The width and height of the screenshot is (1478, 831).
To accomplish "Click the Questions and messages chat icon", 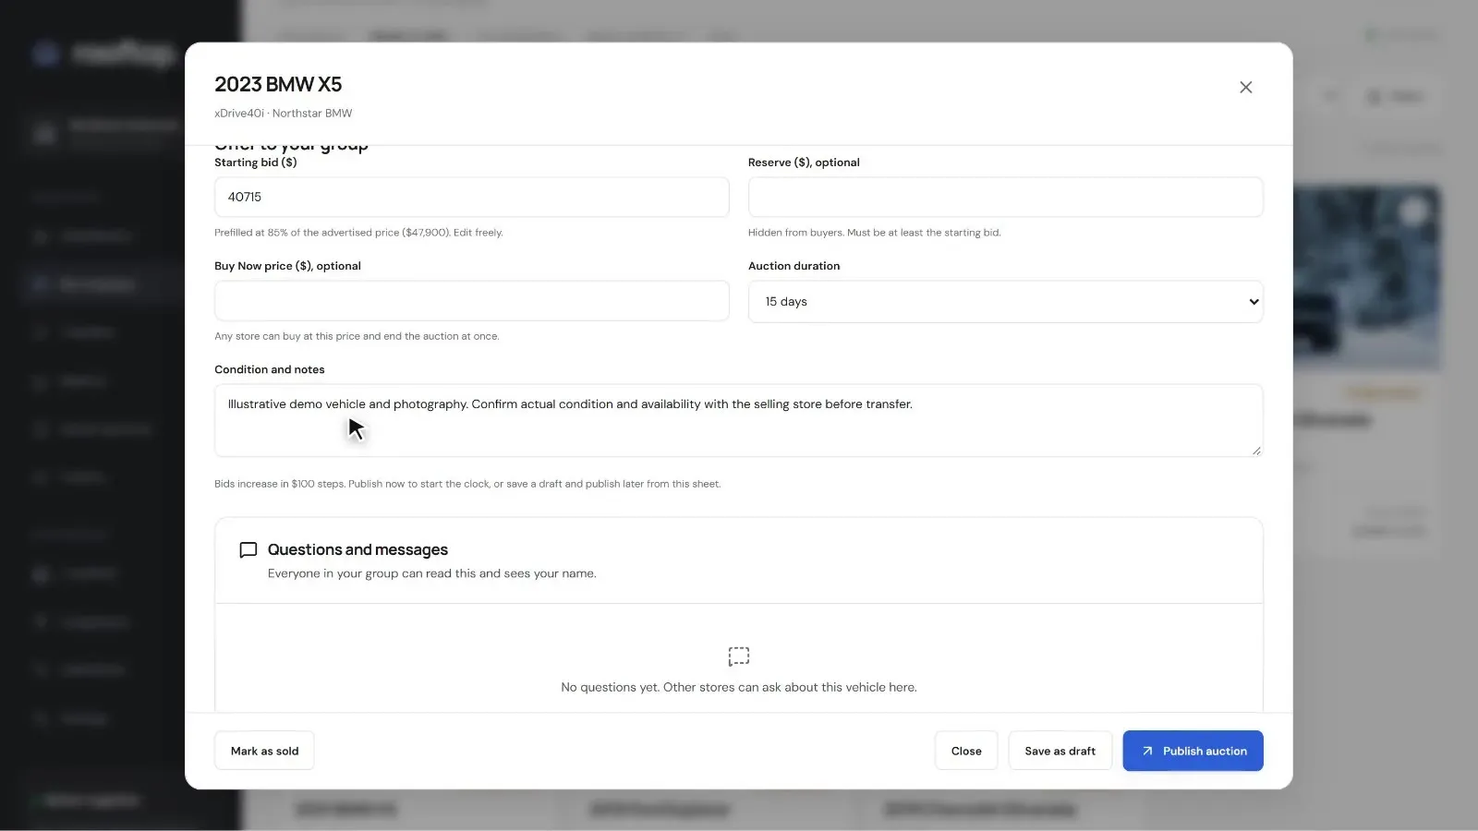I will (248, 550).
